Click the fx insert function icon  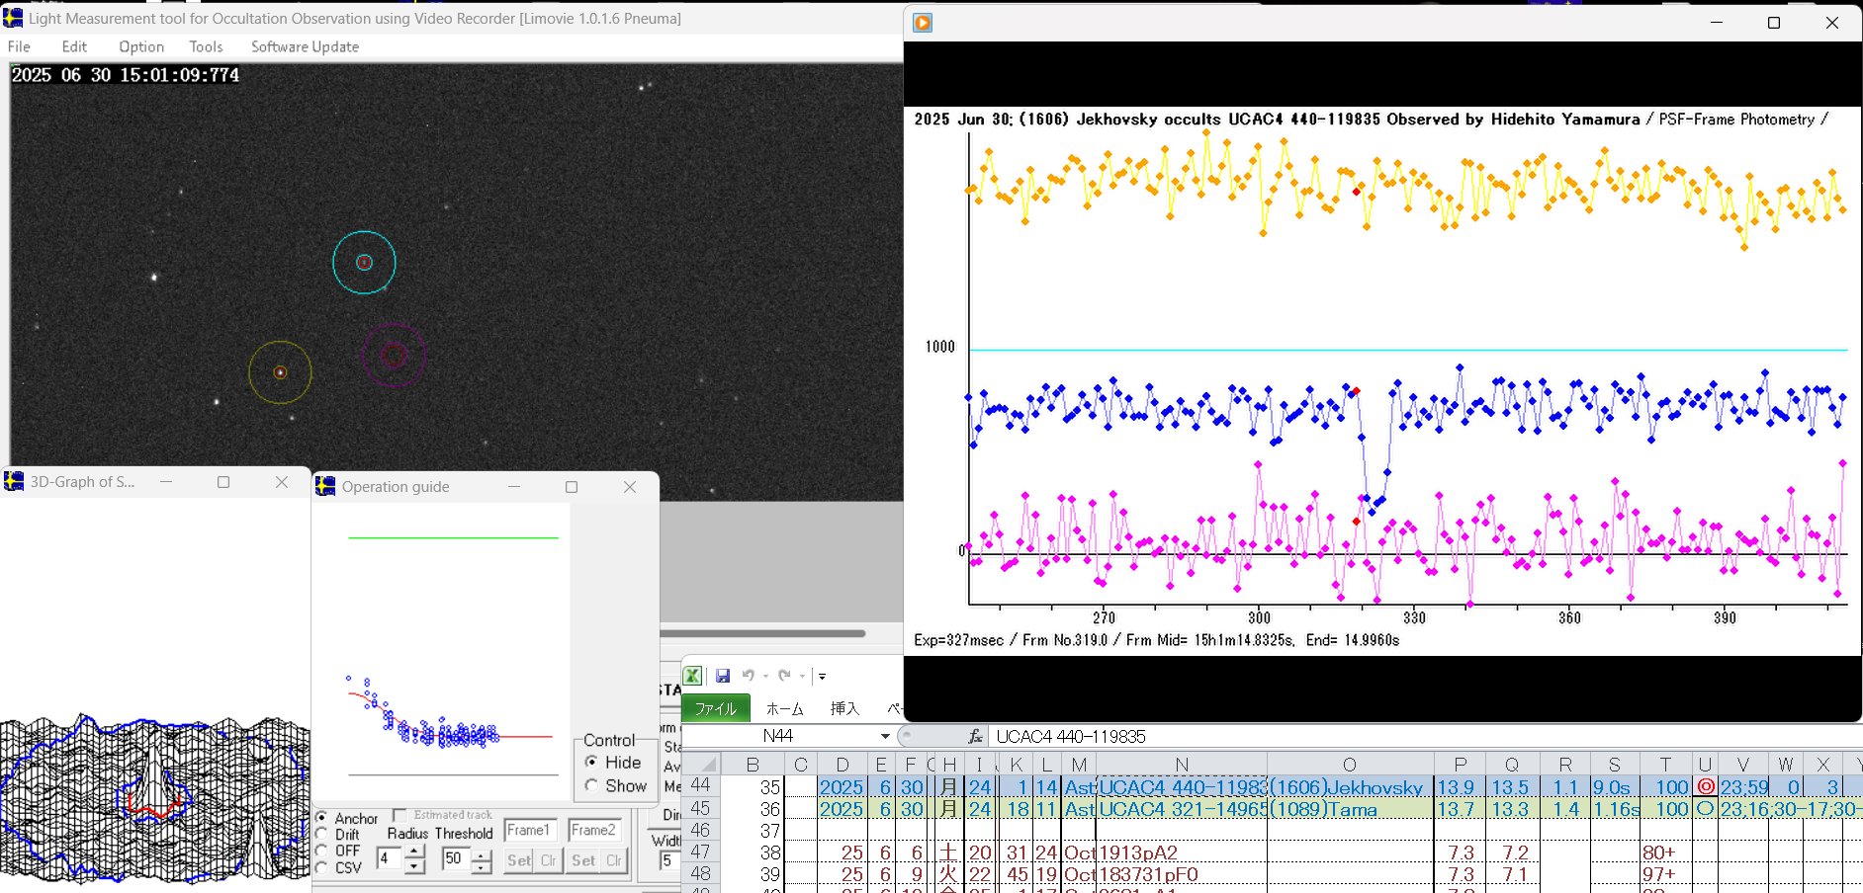click(x=975, y=736)
